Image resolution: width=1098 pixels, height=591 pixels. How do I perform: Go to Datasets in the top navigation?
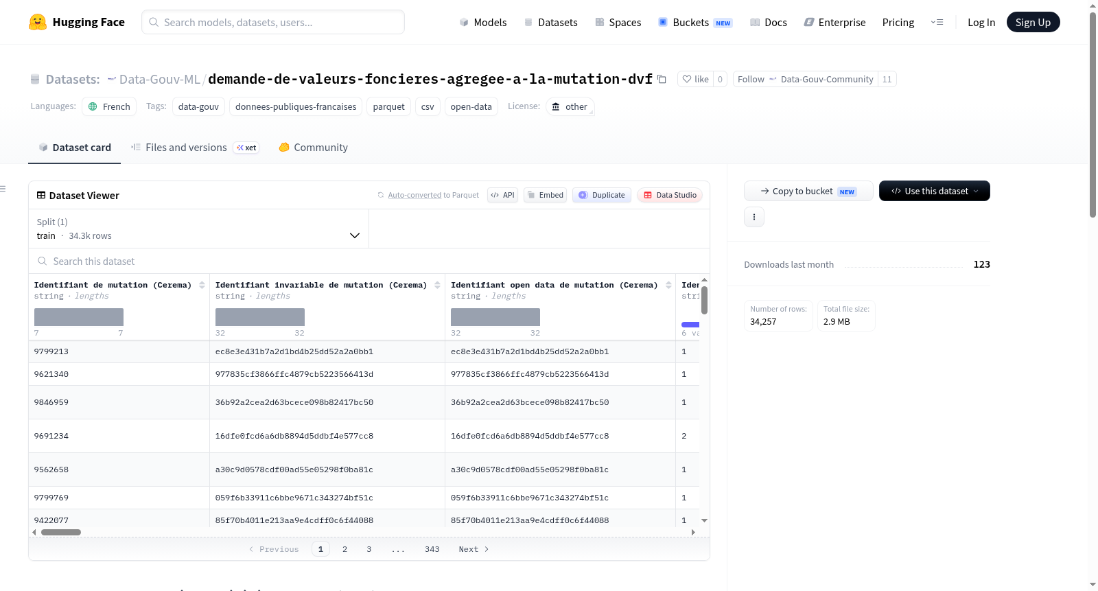[x=550, y=22]
